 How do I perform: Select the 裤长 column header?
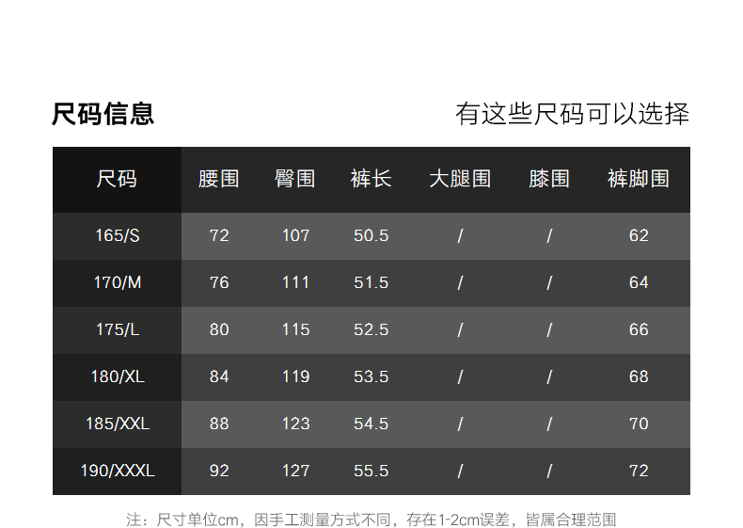pos(371,180)
